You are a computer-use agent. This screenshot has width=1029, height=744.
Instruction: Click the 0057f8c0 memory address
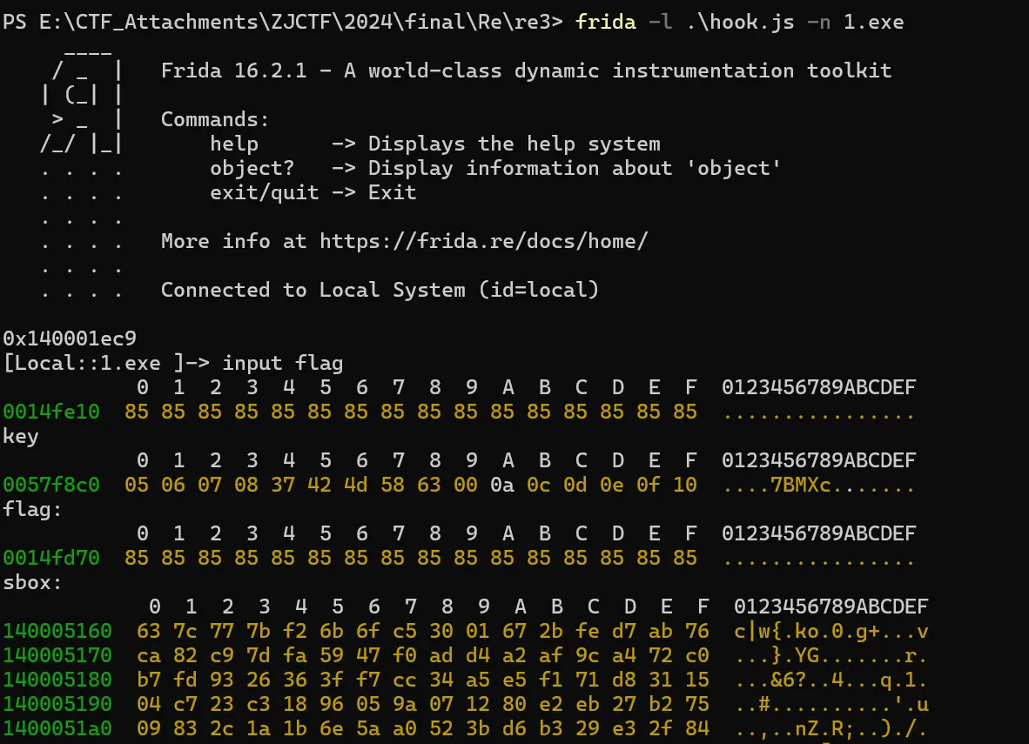coord(51,485)
